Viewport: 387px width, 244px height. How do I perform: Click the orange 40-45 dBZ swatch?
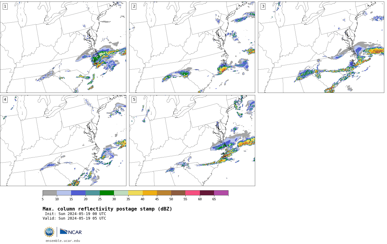[x=150, y=193]
